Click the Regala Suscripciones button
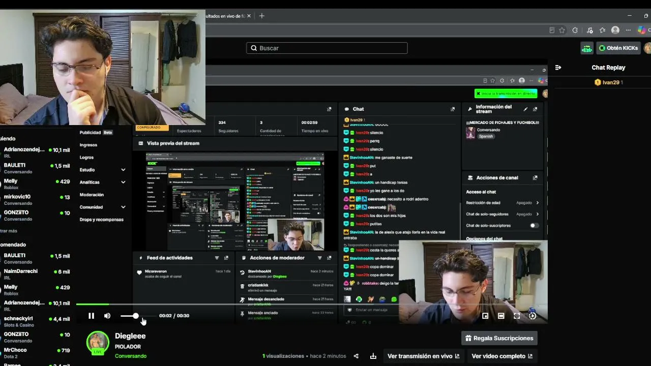 click(499, 338)
